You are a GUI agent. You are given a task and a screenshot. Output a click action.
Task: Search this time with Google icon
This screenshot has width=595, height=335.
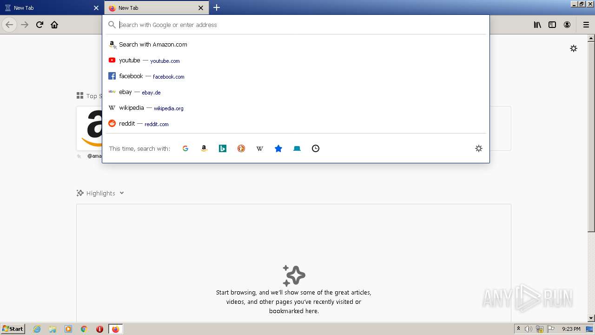point(185,148)
